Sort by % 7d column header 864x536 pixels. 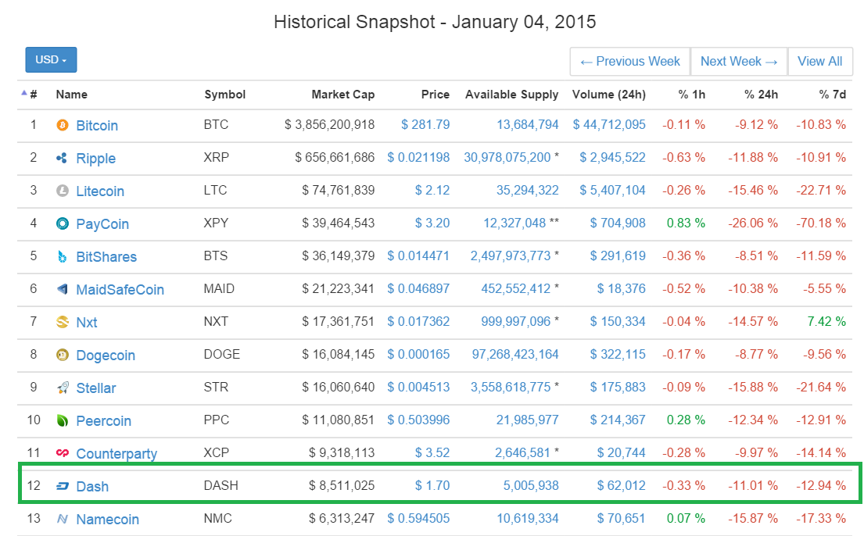click(x=832, y=95)
